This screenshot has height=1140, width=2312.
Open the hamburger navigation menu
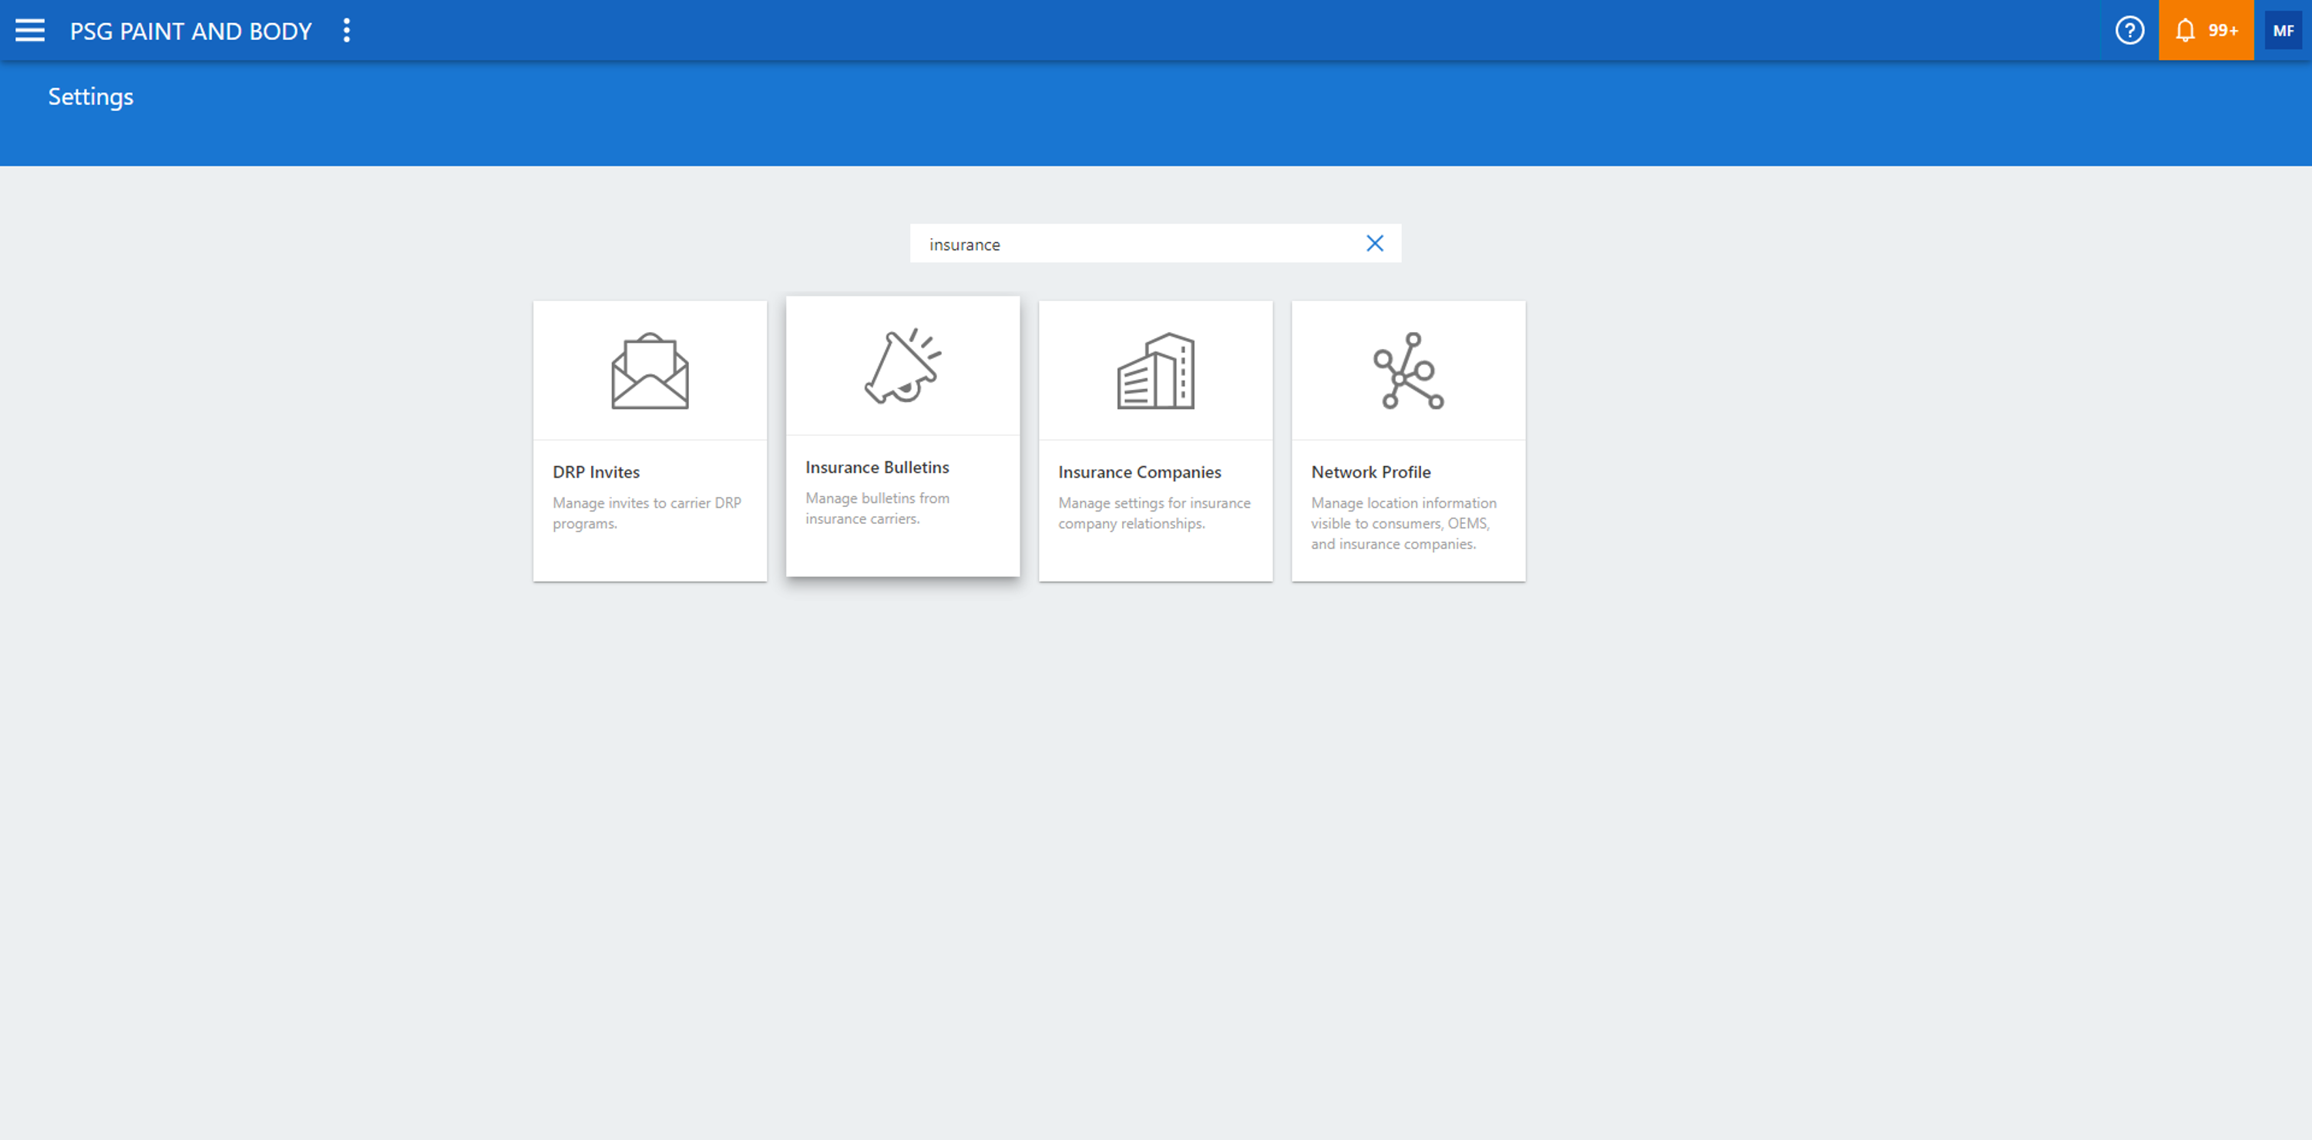click(x=29, y=31)
